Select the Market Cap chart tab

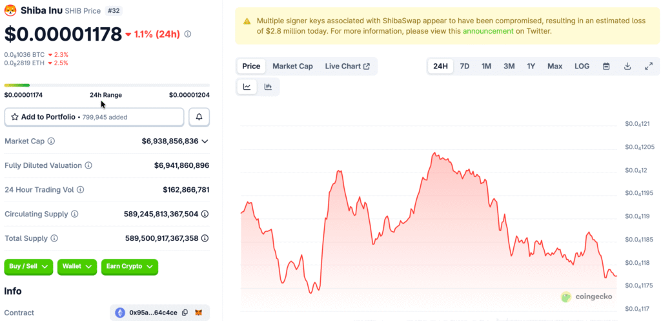click(292, 67)
